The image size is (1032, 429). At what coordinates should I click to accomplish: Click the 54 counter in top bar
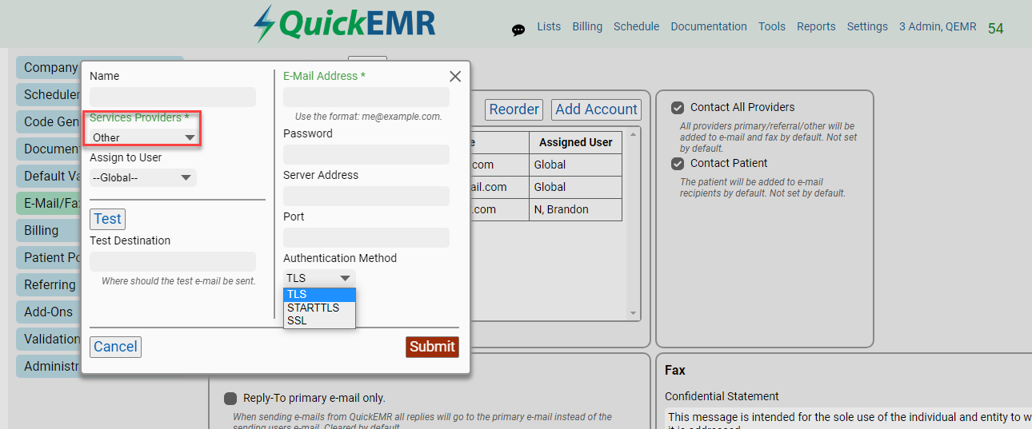click(995, 29)
